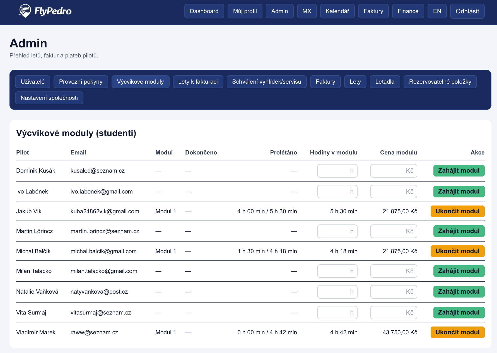Open the Letadla admin tab
This screenshot has height=353, width=497.
[x=385, y=82]
